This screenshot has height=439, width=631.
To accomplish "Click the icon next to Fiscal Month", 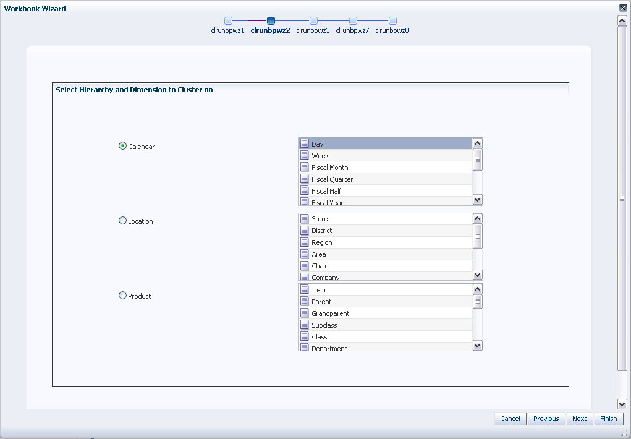I will tap(305, 167).
